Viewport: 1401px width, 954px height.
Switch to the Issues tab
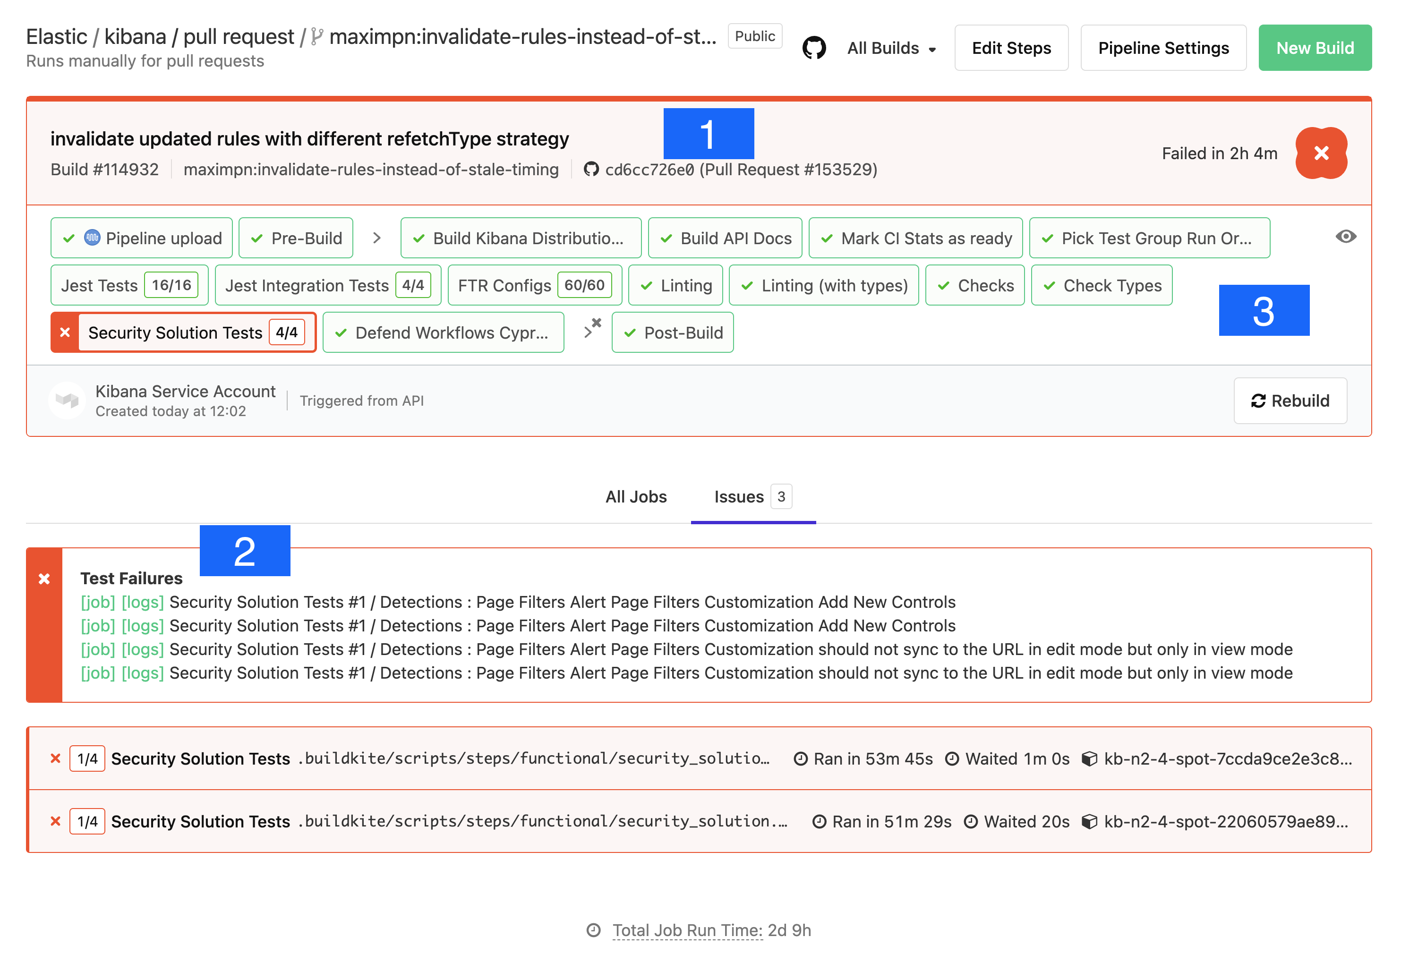point(740,496)
